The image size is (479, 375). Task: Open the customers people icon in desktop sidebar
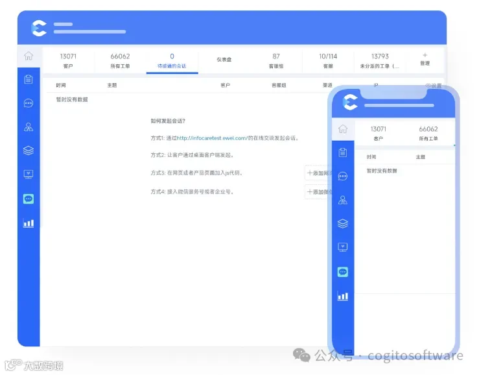pos(29,127)
